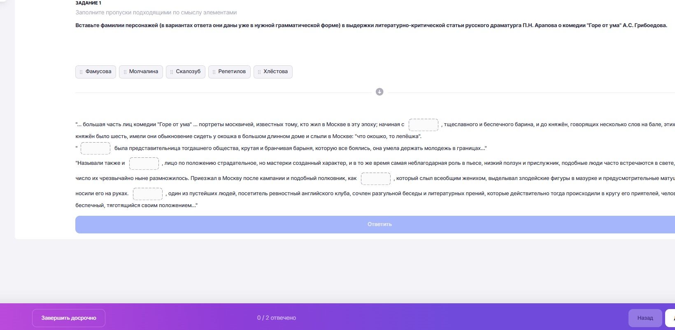Go back with the Назад button
Screen dimensions: 675x330
coord(645,318)
